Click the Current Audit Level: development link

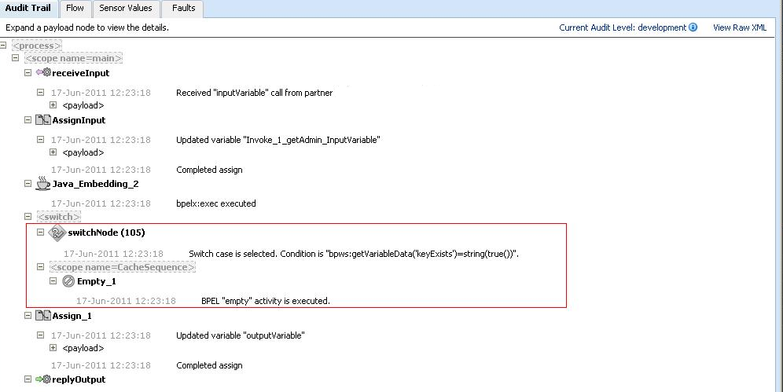(622, 27)
